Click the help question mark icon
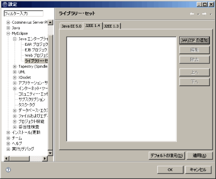Viewport: 216px width, 179px height. (8, 170)
